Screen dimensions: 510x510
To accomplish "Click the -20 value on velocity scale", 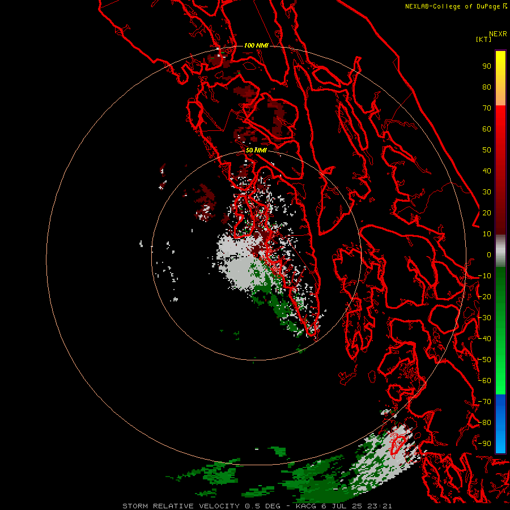I will pyautogui.click(x=484, y=297).
